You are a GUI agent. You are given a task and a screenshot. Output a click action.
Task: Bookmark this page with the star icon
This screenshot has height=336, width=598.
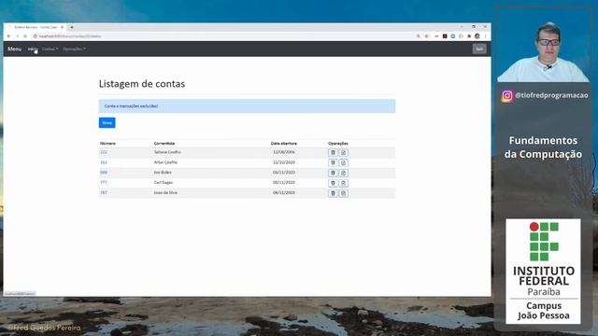point(427,36)
